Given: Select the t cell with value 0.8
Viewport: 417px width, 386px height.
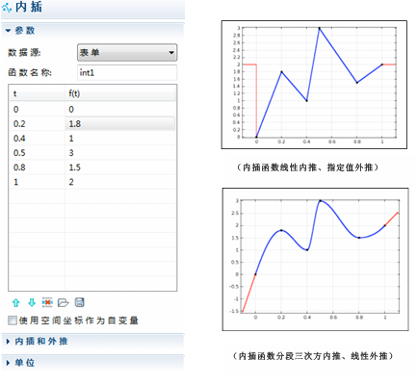Looking at the screenshot, I should (x=37, y=167).
